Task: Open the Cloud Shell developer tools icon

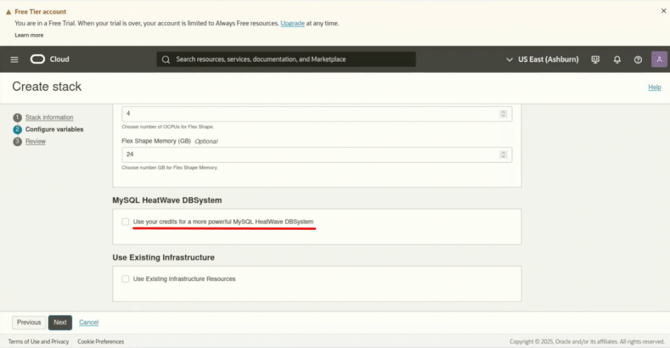Action: 595,59
